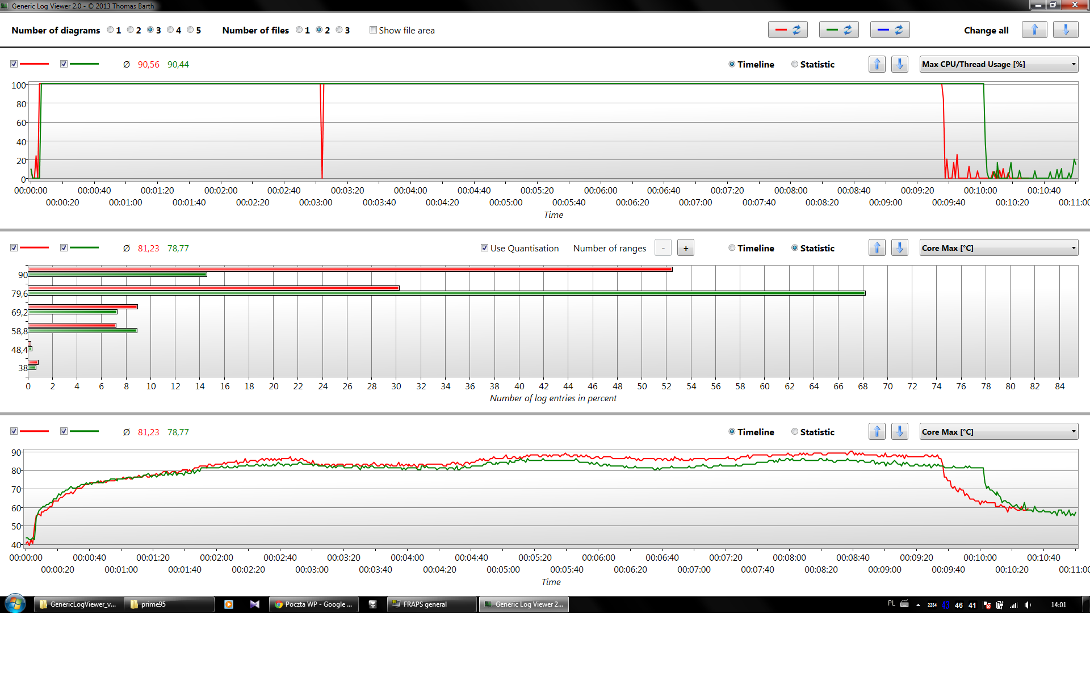Open Windows Start menu
The image size is (1090, 681).
pos(15,604)
